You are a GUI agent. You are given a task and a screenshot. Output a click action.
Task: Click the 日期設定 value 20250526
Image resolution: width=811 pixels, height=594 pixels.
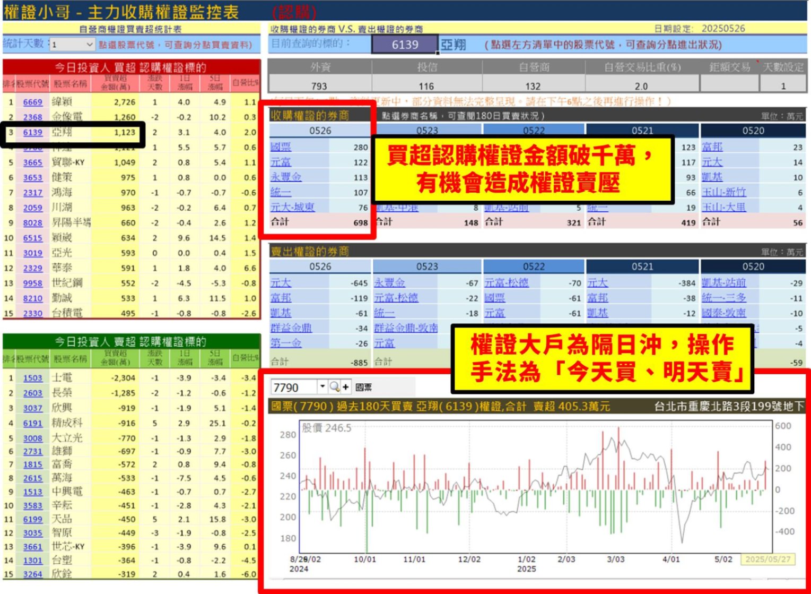click(x=723, y=29)
